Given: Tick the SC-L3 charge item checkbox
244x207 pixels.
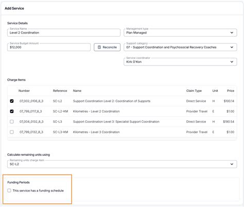Looking at the screenshot, I should (12, 122).
